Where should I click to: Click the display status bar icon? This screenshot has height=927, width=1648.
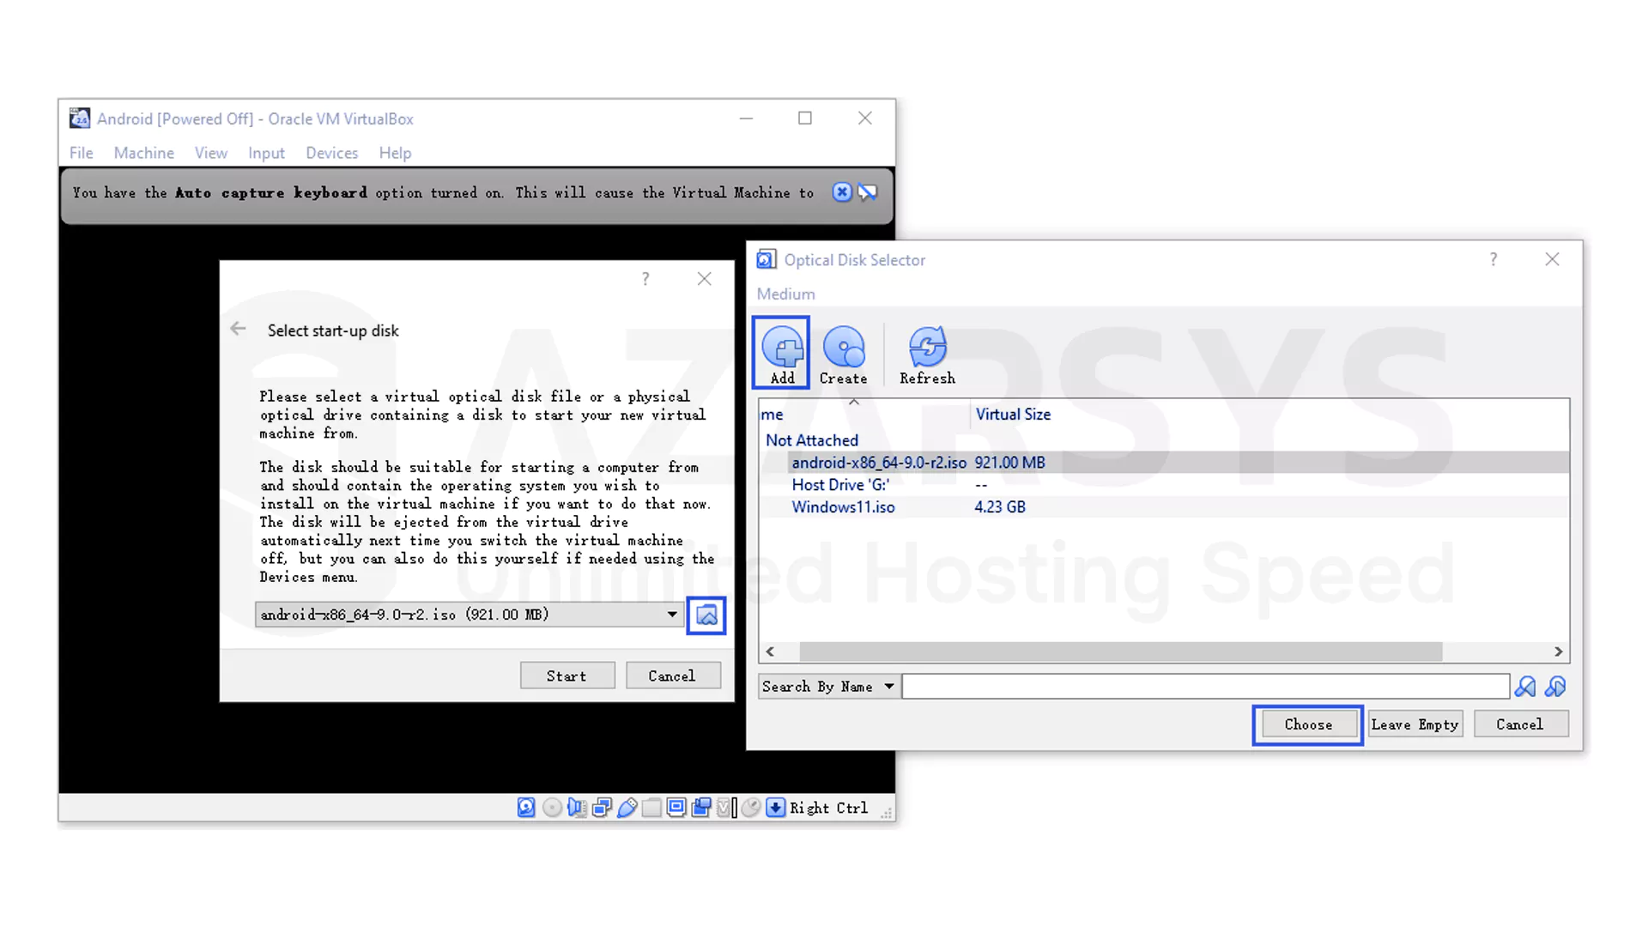coord(676,808)
